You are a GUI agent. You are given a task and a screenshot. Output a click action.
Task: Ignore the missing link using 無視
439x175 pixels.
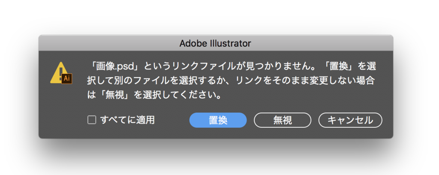pyautogui.click(x=283, y=120)
